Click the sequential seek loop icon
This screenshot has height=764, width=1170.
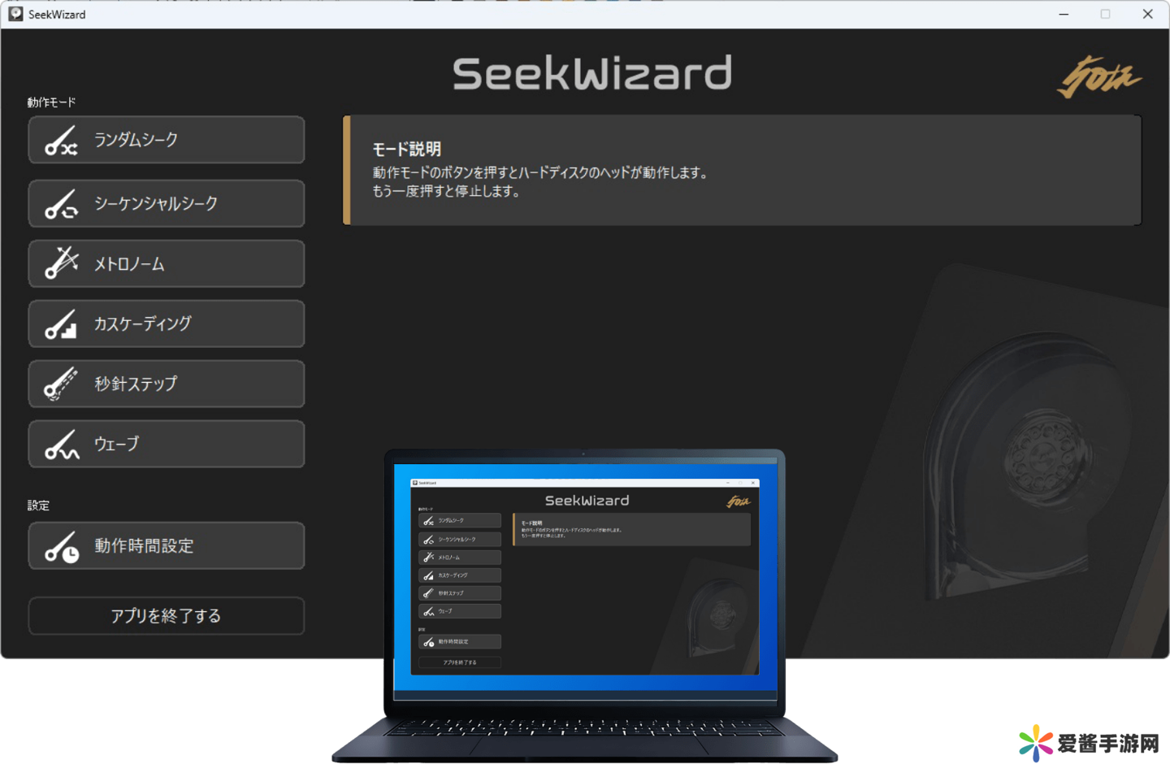61,204
